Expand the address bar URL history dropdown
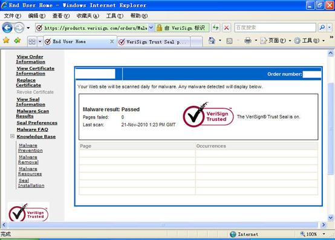This screenshot has height=240, width=335. [151, 28]
